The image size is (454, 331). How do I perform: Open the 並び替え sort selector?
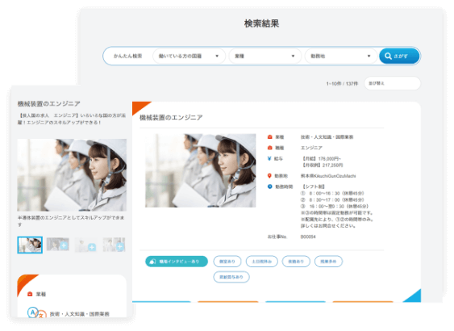click(x=392, y=83)
